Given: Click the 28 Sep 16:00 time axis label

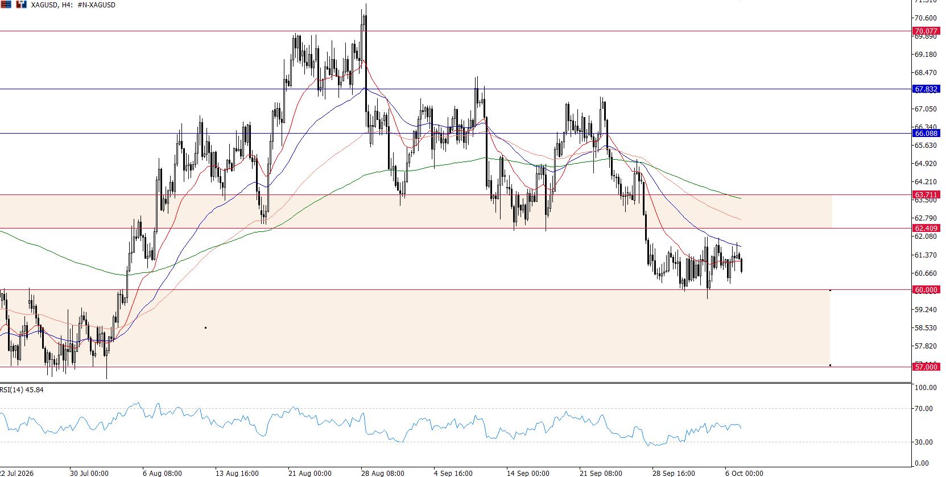Looking at the screenshot, I should 674,473.
